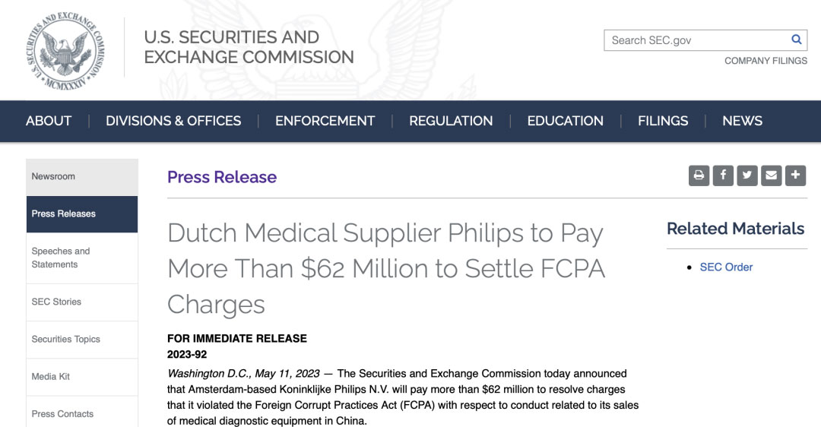Open the Enforcement menu
Screen dimensions: 821x427
325,121
